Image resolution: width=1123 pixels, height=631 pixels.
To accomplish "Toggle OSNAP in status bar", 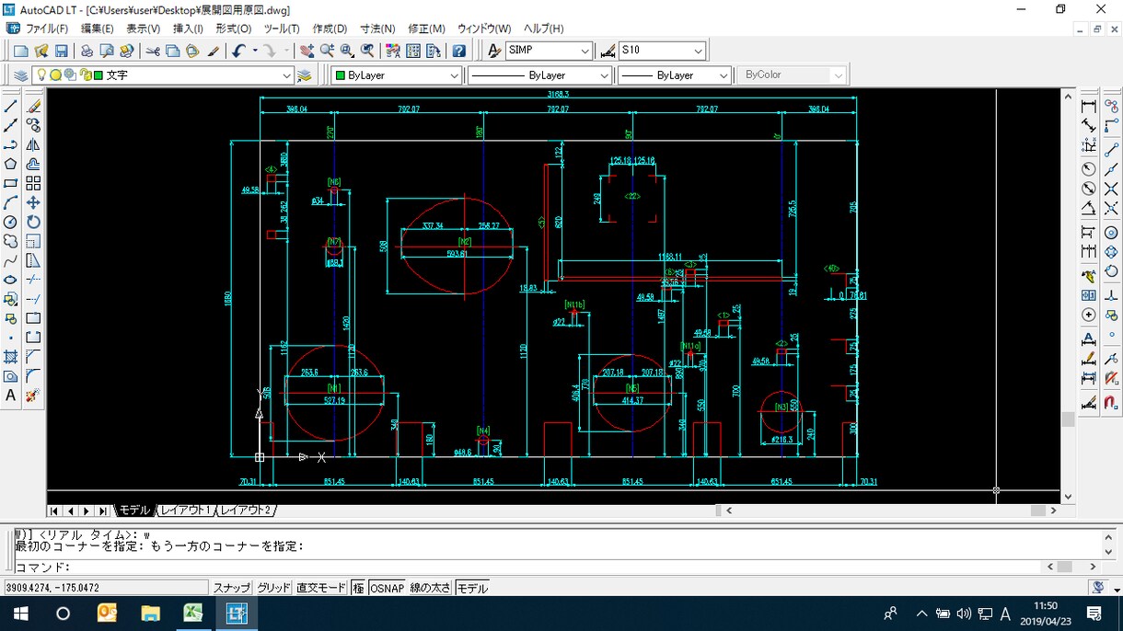I will tap(388, 588).
